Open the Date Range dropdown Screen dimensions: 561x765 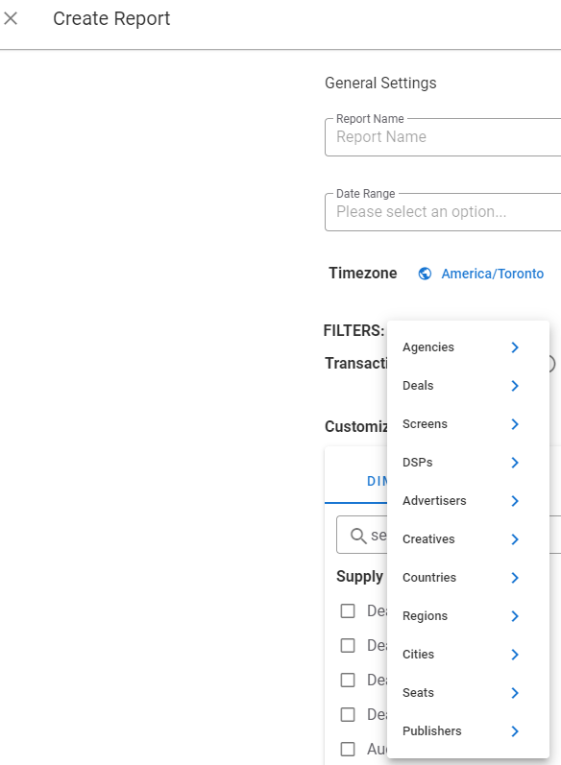coord(443,212)
